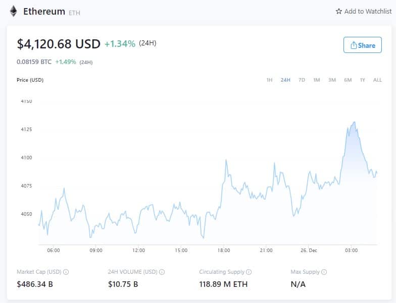Click the Ethereum diamond logo icon

point(13,11)
